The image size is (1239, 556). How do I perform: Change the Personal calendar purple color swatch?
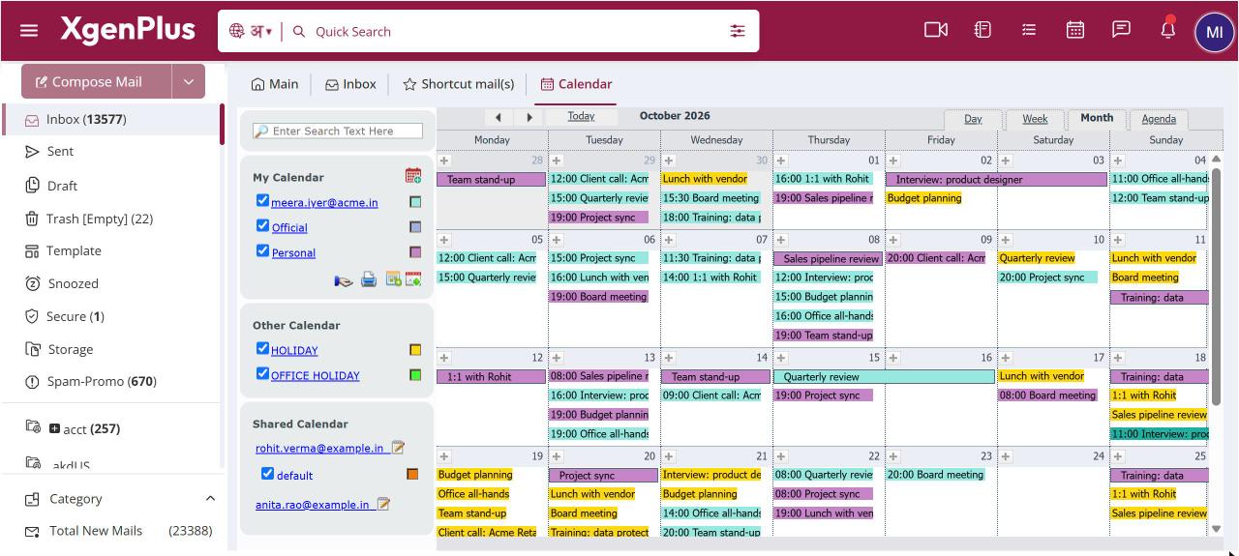click(x=415, y=252)
